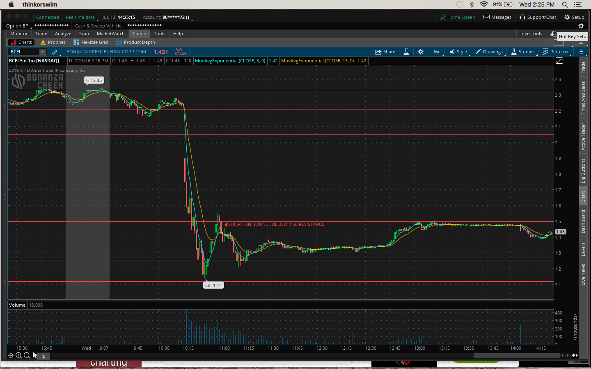Click the chart time-axis expand arrows icon
The width and height of the screenshot is (591, 369).
pos(575,355)
